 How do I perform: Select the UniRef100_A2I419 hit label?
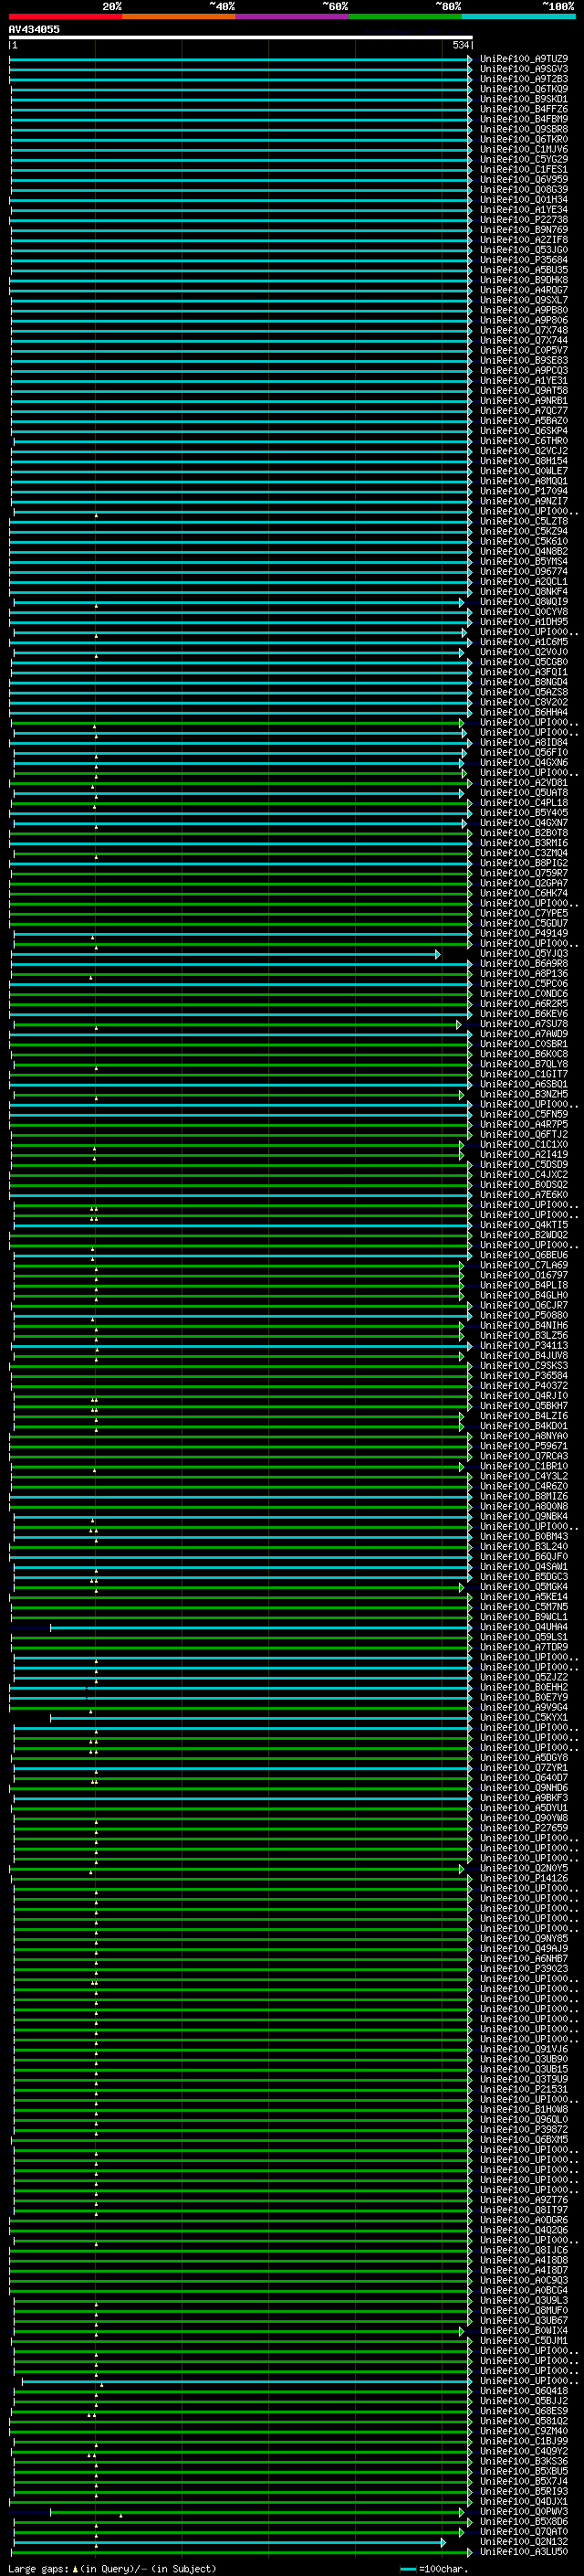click(x=524, y=1155)
